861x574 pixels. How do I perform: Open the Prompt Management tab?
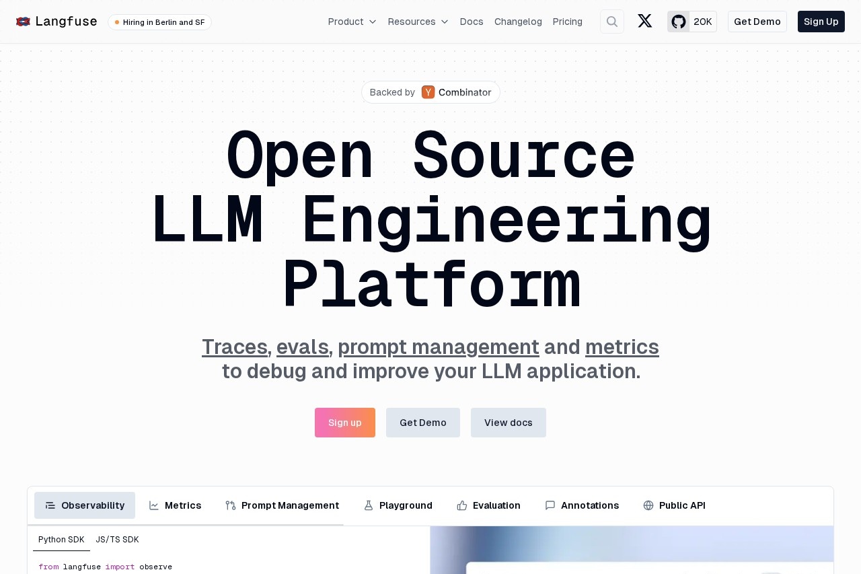click(282, 505)
